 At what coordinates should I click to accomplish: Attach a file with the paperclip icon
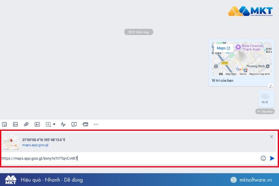tap(26, 124)
